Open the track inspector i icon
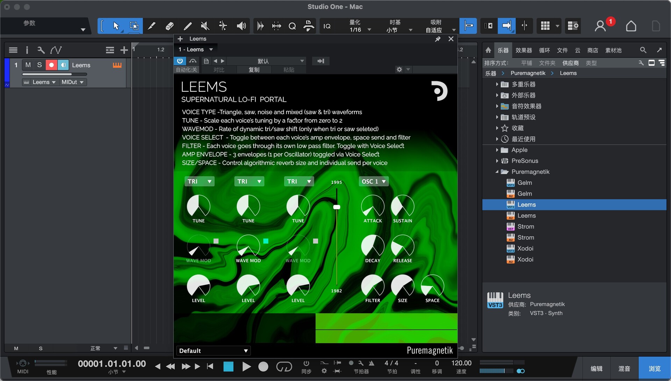 pyautogui.click(x=27, y=50)
